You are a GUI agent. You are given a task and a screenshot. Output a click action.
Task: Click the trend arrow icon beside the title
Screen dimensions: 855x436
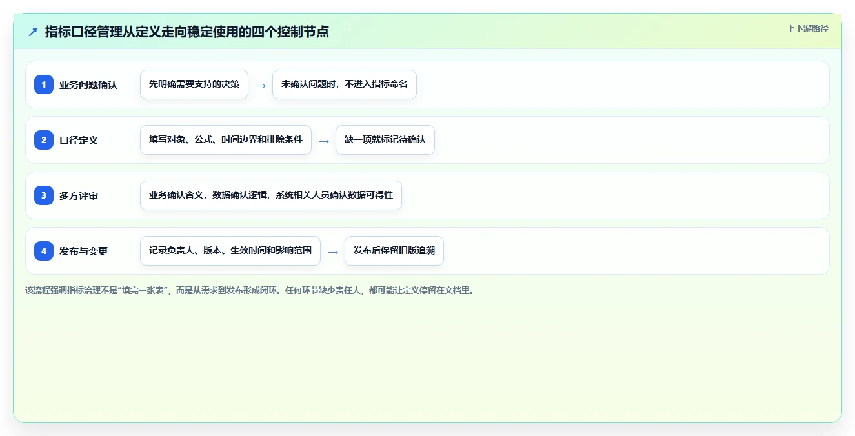33,32
